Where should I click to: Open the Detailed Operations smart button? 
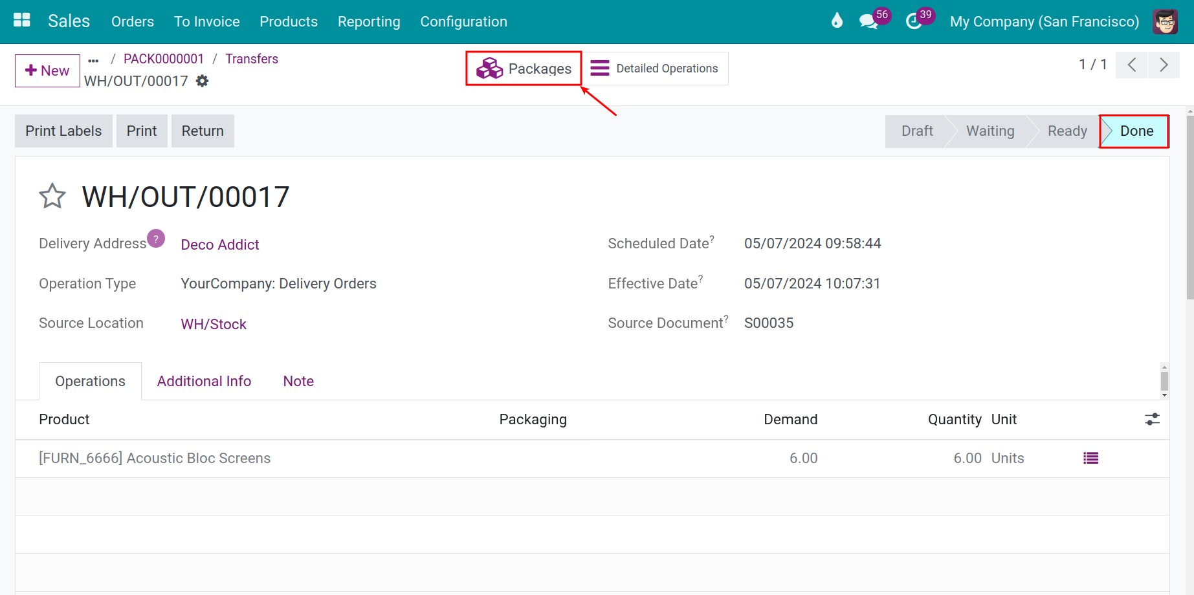point(654,69)
